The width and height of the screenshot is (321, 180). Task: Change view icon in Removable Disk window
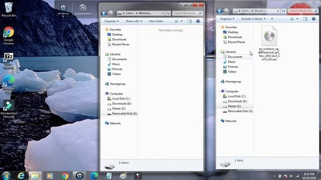click(x=177, y=21)
